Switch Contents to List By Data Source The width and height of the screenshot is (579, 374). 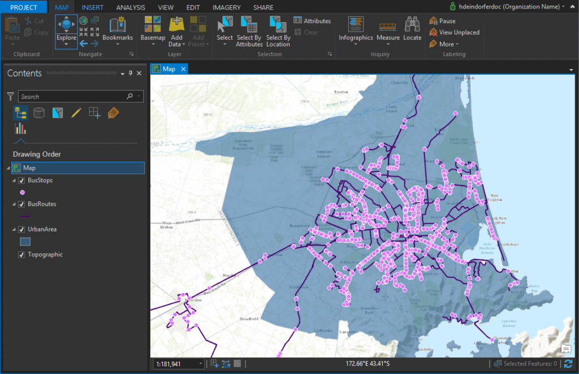[38, 113]
